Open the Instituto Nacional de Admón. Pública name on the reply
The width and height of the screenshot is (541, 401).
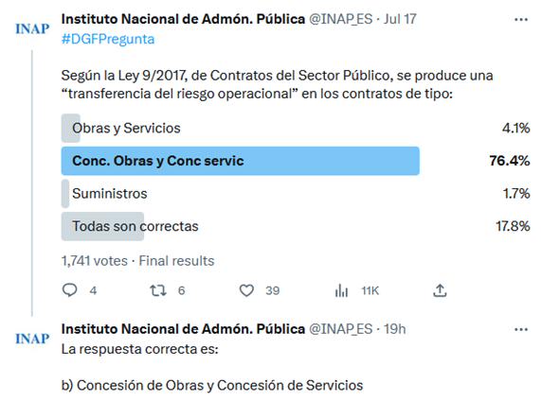[183, 329]
